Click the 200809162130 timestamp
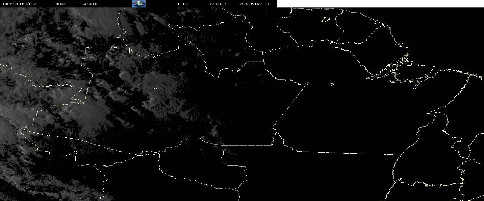This screenshot has width=484, height=201. click(x=254, y=4)
